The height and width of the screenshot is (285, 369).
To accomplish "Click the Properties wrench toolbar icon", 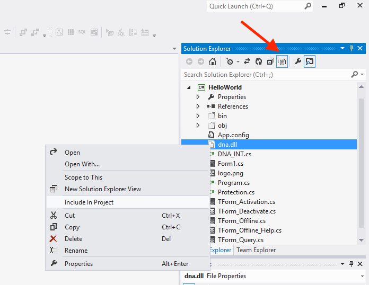I will click(x=298, y=61).
